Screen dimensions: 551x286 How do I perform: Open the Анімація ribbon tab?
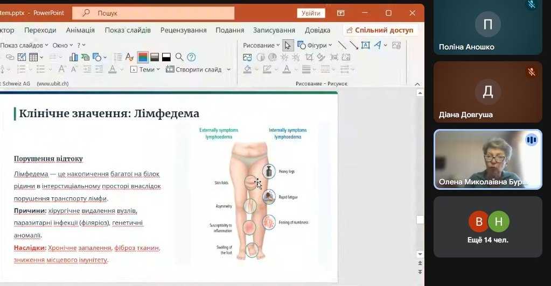[80, 30]
